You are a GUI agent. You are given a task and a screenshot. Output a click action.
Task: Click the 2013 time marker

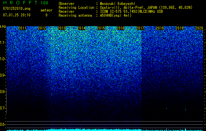click(62, 28)
